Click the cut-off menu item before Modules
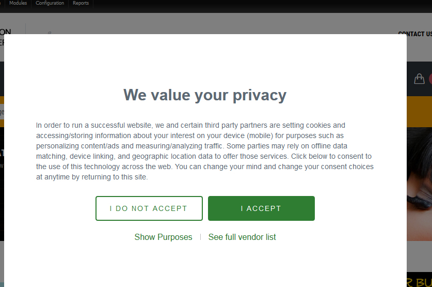Screen dimensions: 432x287 point(2,3)
